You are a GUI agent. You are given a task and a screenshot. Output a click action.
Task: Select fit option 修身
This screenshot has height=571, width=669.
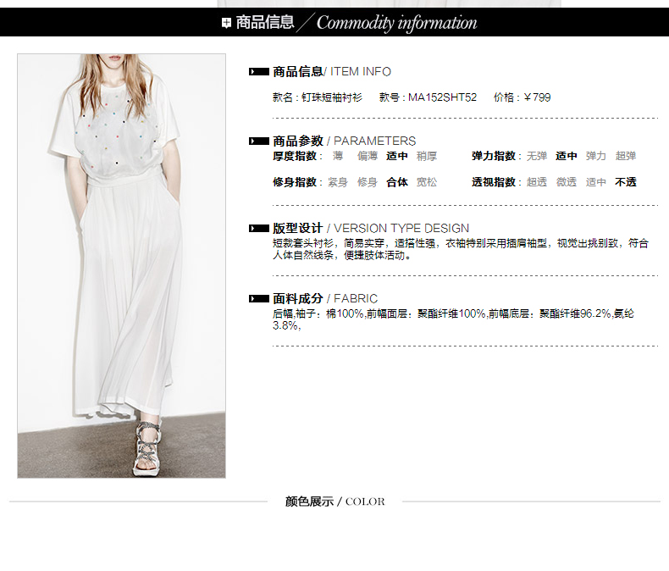point(368,182)
